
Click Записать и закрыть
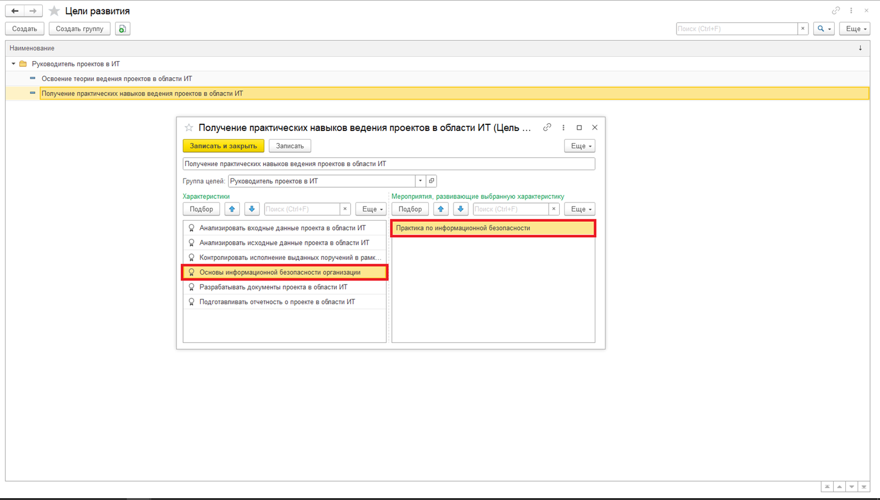click(224, 146)
